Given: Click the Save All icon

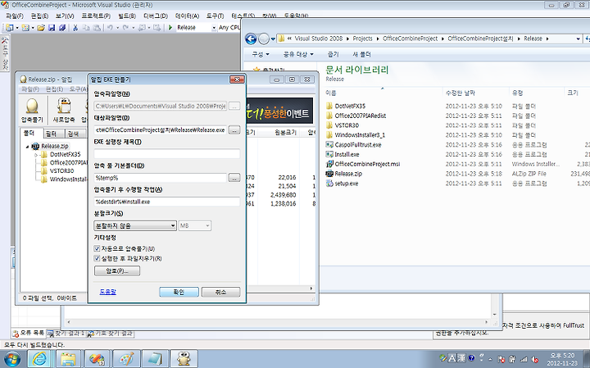Looking at the screenshot, I should point(62,28).
